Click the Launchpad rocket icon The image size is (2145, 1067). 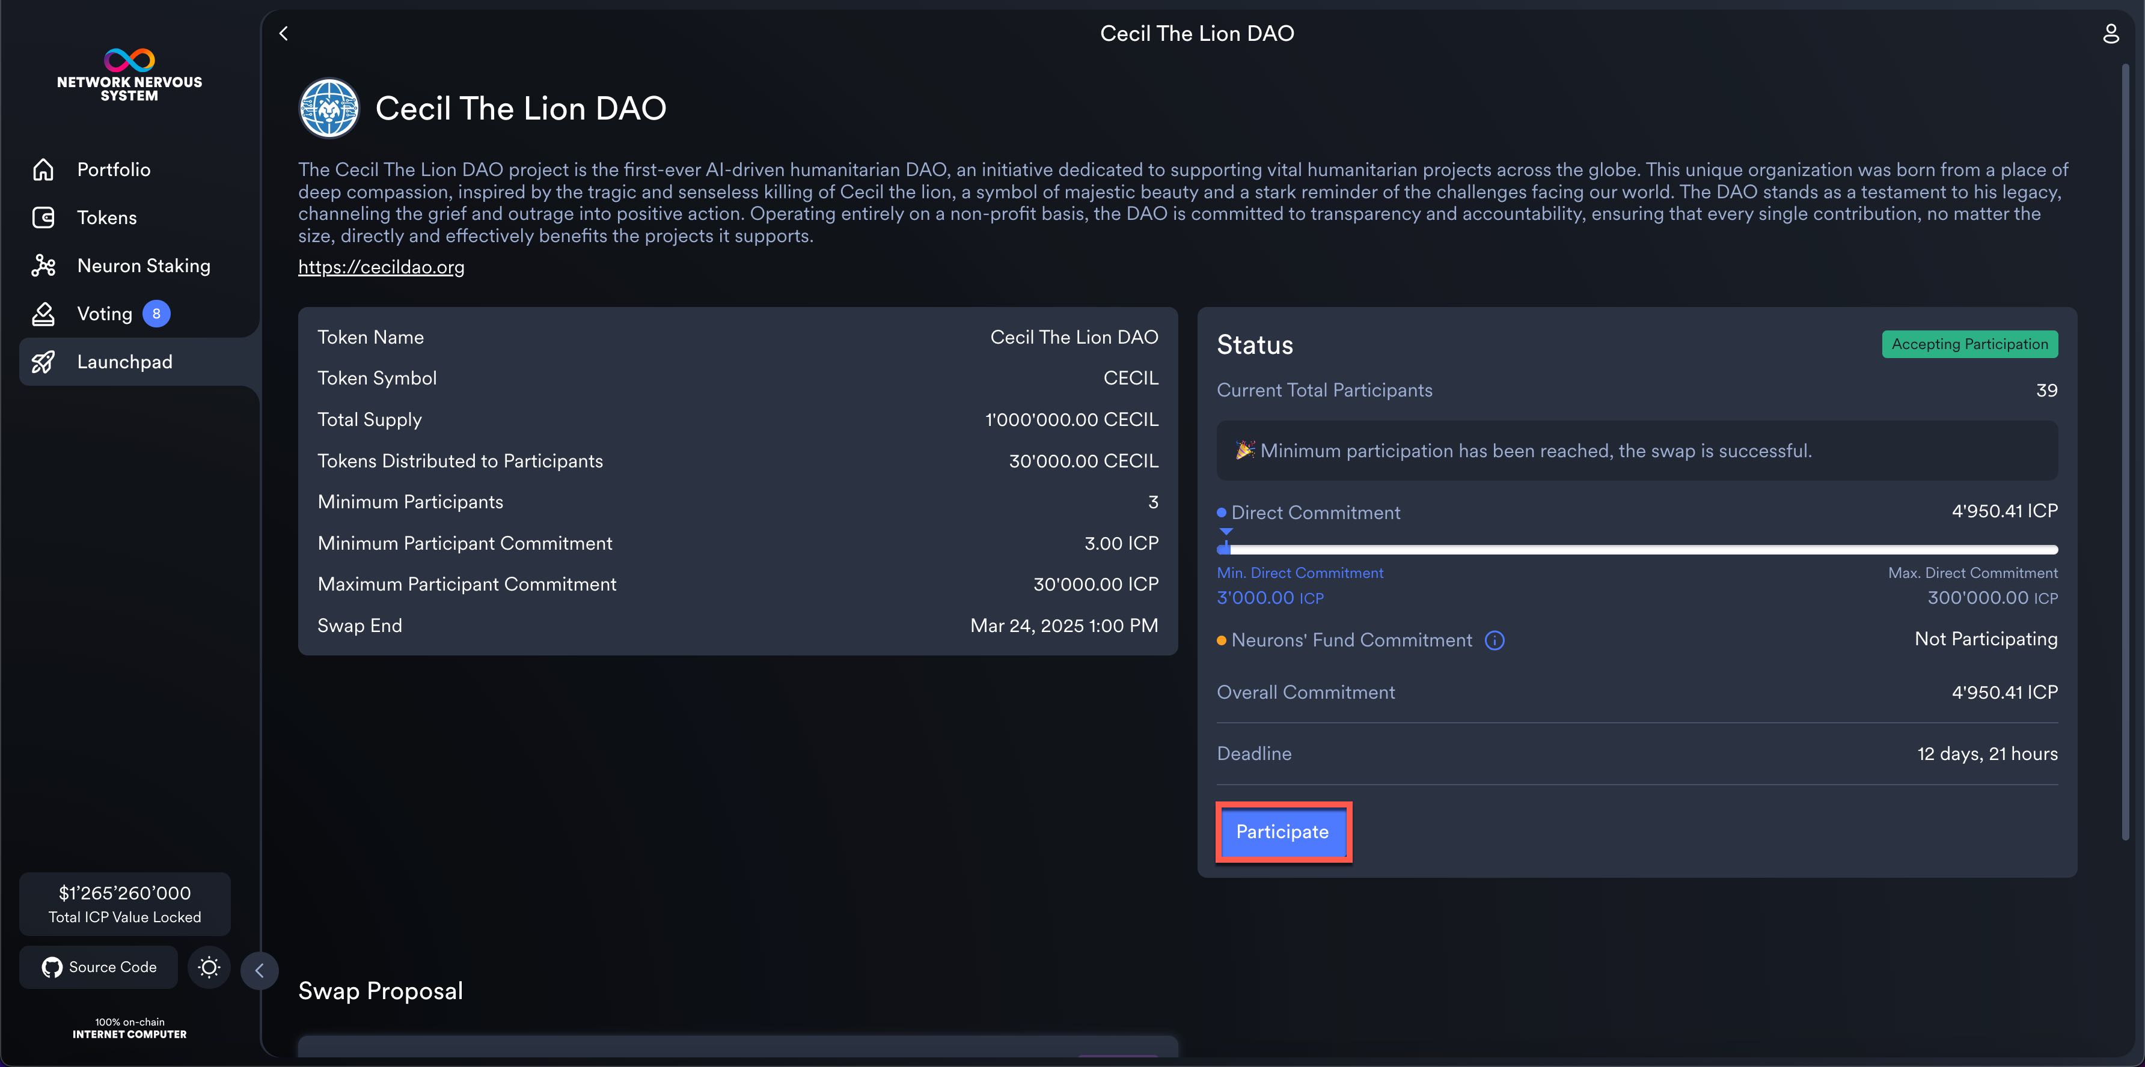(43, 362)
